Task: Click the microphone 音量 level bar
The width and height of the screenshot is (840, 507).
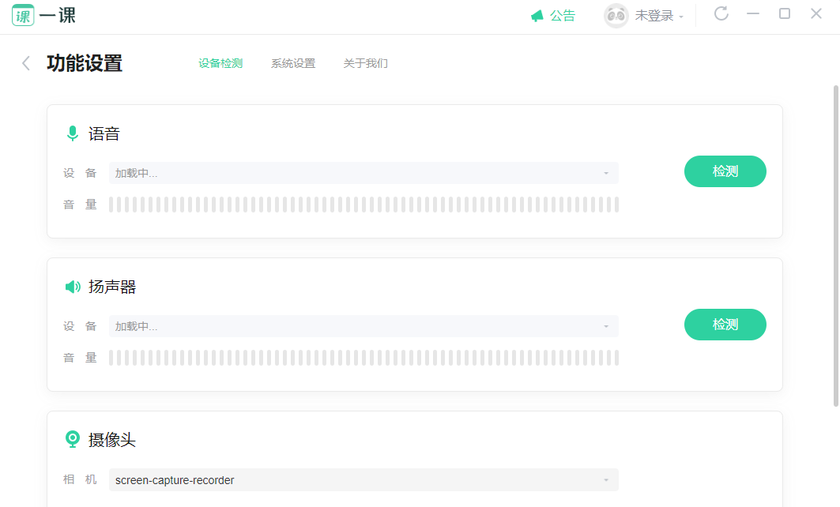Action: tap(363, 205)
